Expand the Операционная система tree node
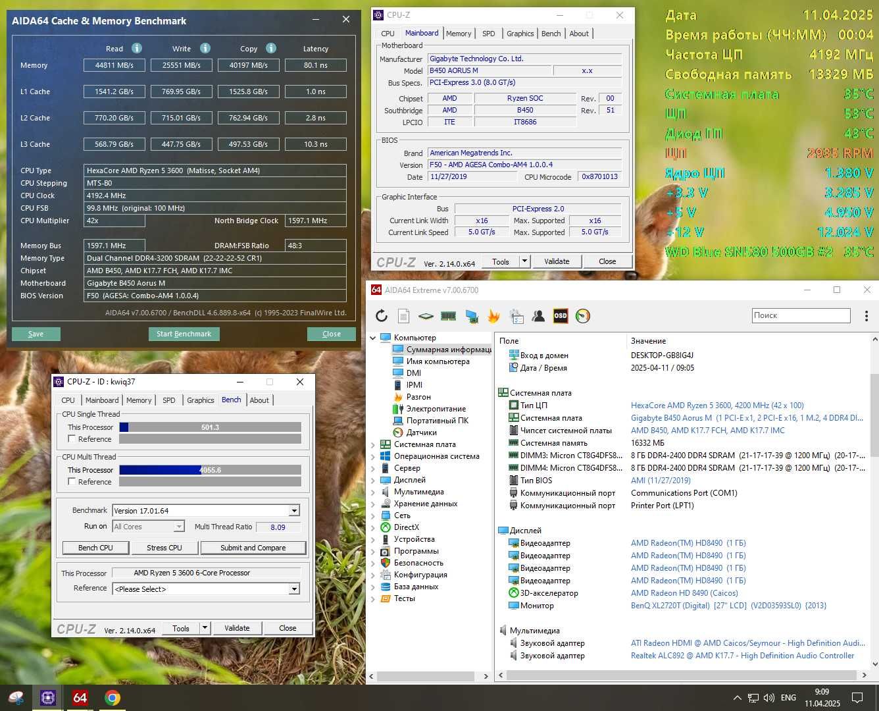Viewport: 879px width, 711px height. coord(373,456)
